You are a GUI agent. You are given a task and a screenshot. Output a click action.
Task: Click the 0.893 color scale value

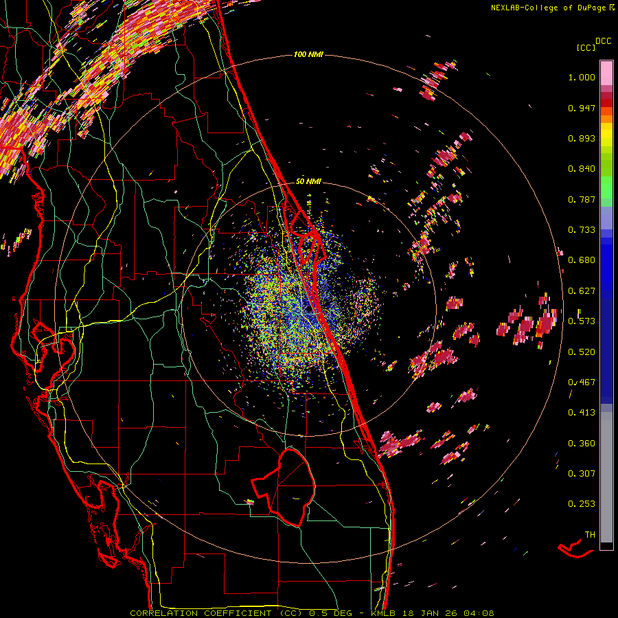(x=582, y=138)
